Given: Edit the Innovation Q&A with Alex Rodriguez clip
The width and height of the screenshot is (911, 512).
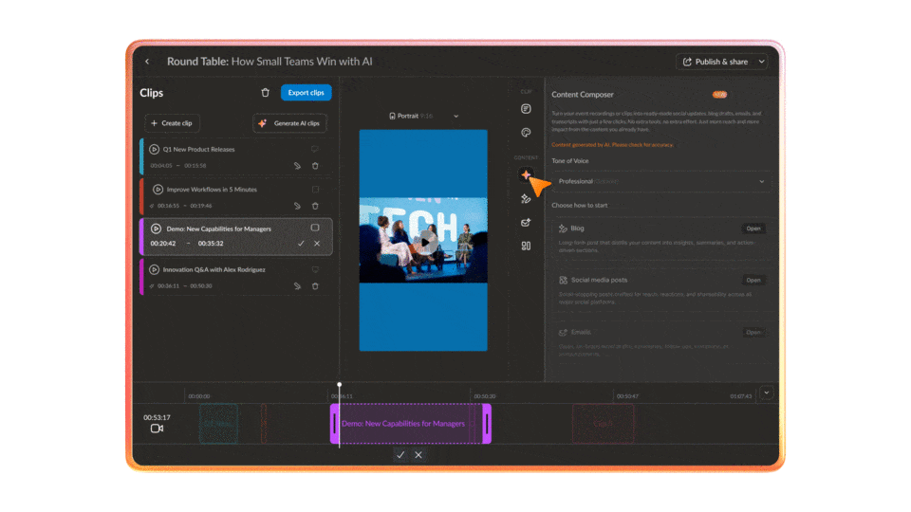Looking at the screenshot, I should [x=297, y=286].
